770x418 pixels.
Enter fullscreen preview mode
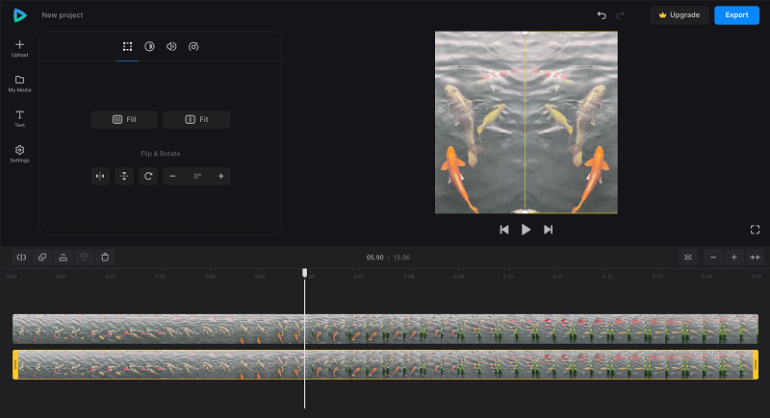pos(756,230)
